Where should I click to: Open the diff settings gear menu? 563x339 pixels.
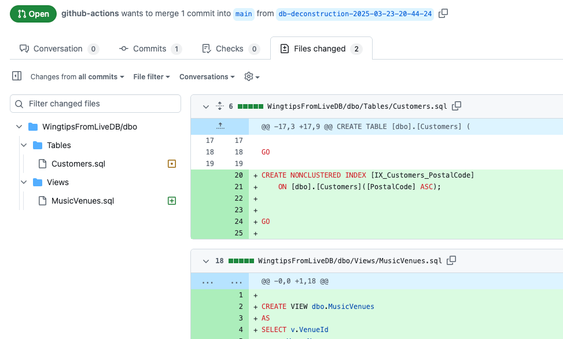pyautogui.click(x=252, y=76)
